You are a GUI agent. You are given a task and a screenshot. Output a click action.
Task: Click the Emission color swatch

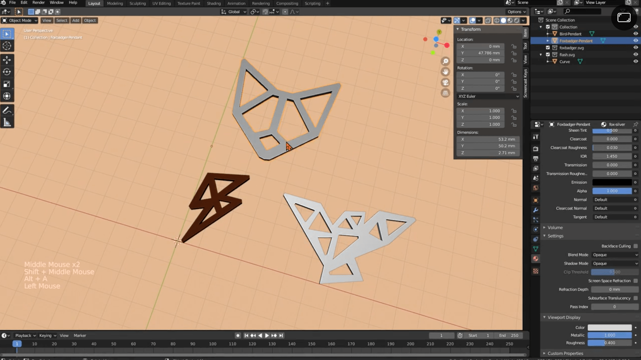coord(612,182)
